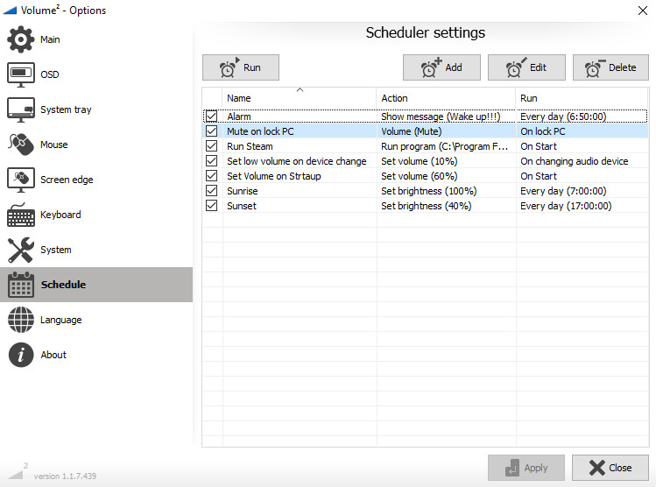This screenshot has height=487, width=656.
Task: Open the Keyboard settings icon
Action: 21,215
